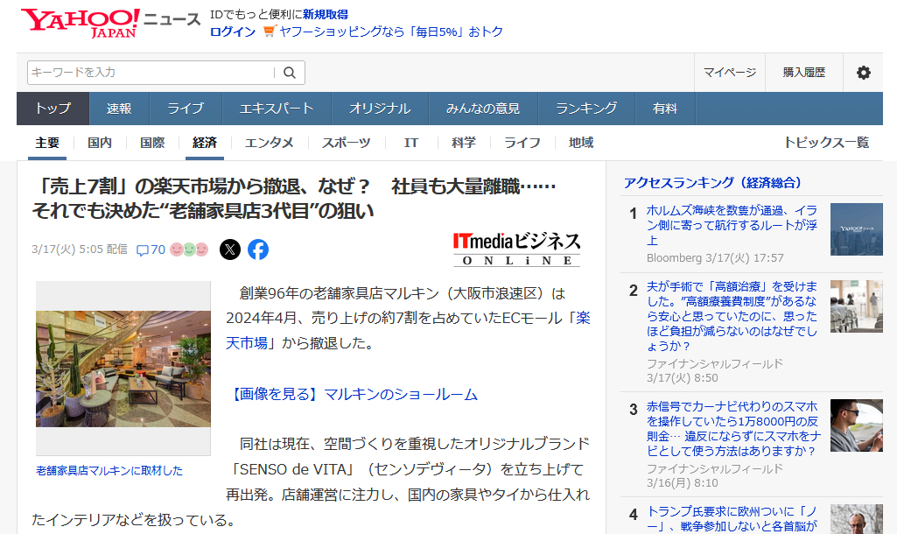Click the ログイン link

point(233,32)
